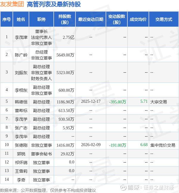Select the name 李茂华
The image size is (179, 193).
(21, 136)
